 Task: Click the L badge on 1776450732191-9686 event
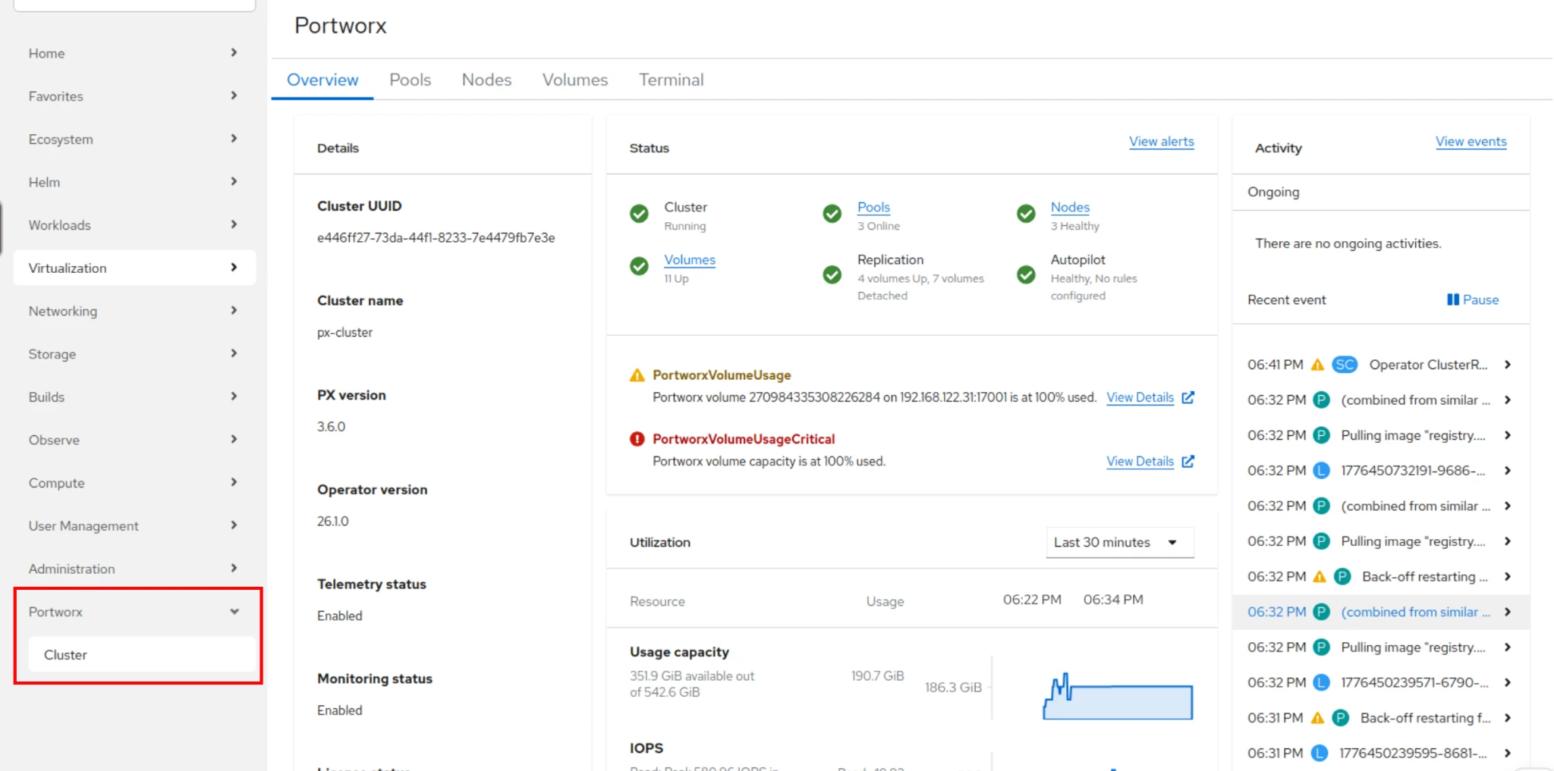[x=1321, y=471]
